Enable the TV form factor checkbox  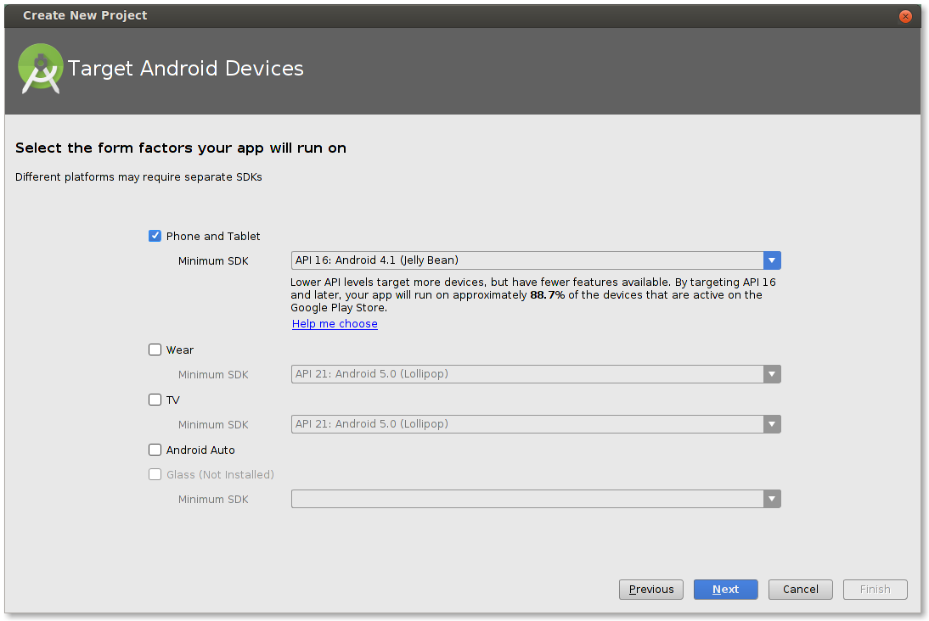(155, 400)
